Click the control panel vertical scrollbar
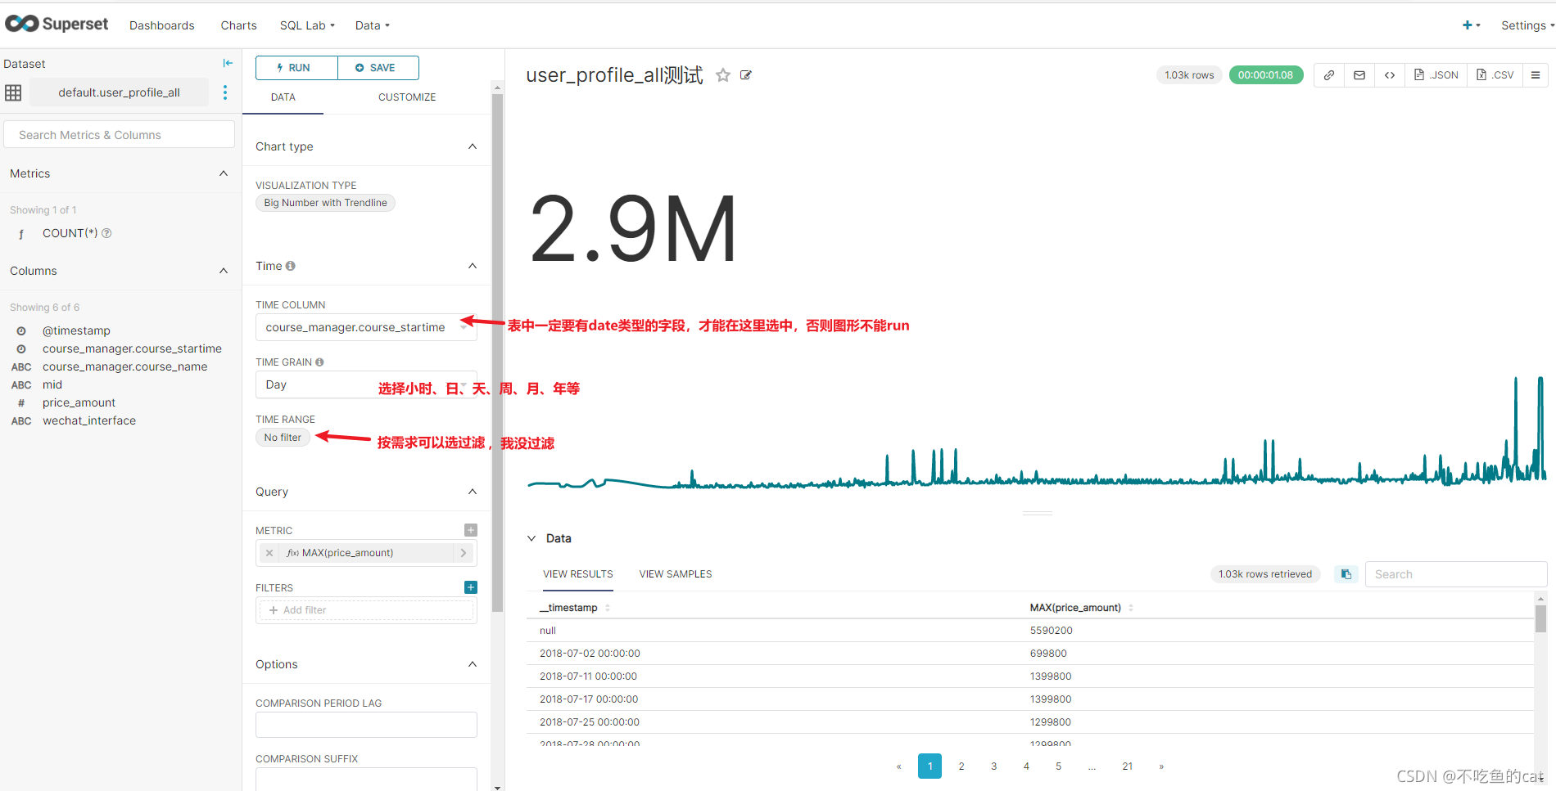This screenshot has width=1556, height=791. pyautogui.click(x=497, y=352)
